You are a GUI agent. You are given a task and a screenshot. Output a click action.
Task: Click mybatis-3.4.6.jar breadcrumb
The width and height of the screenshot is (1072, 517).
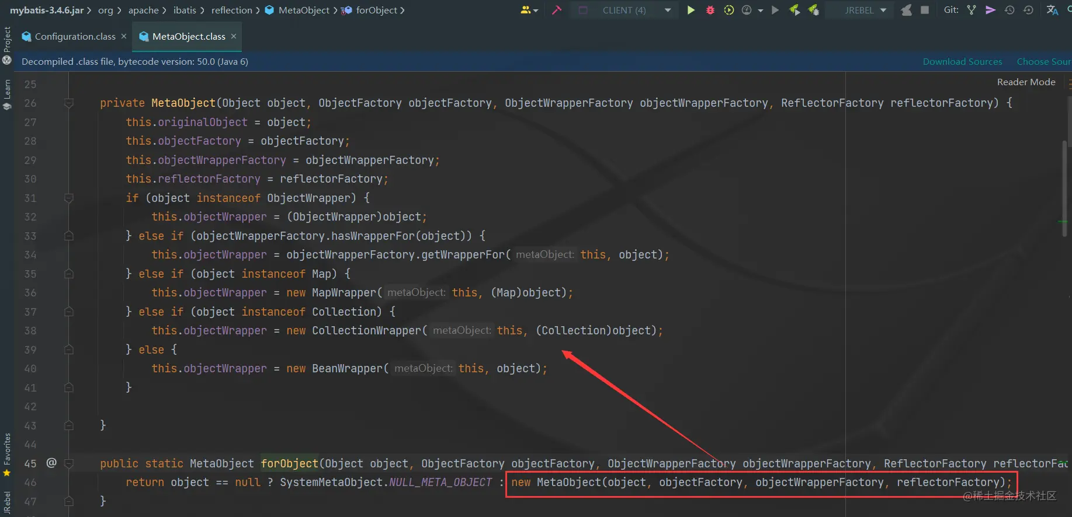tap(47, 10)
